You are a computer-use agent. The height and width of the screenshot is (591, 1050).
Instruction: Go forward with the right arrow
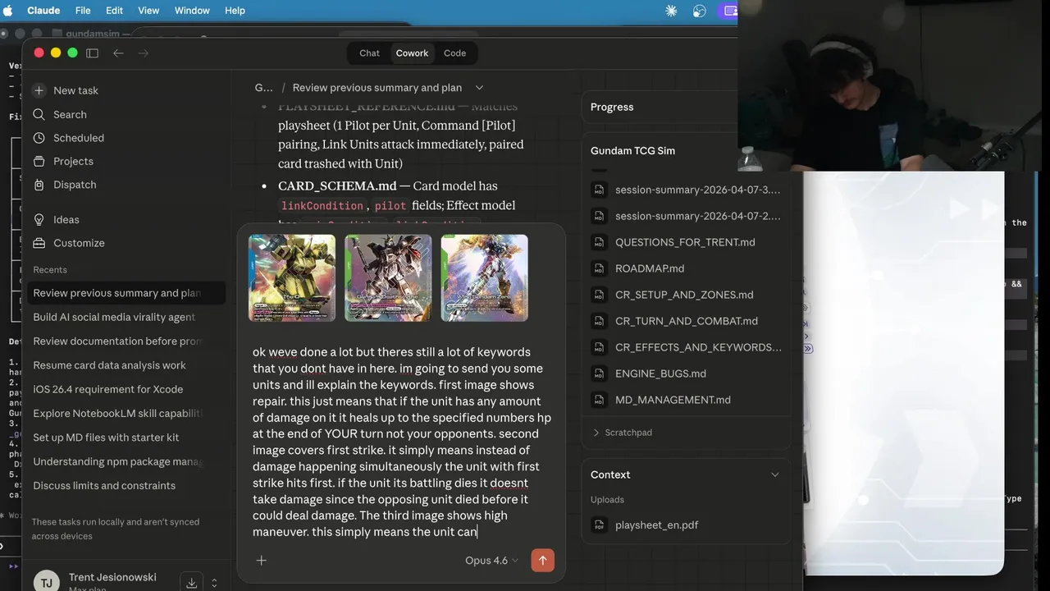click(144, 53)
